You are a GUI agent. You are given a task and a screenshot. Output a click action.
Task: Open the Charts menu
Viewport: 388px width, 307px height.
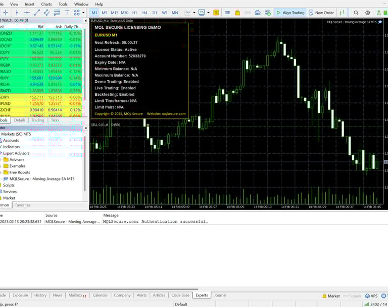click(46, 4)
